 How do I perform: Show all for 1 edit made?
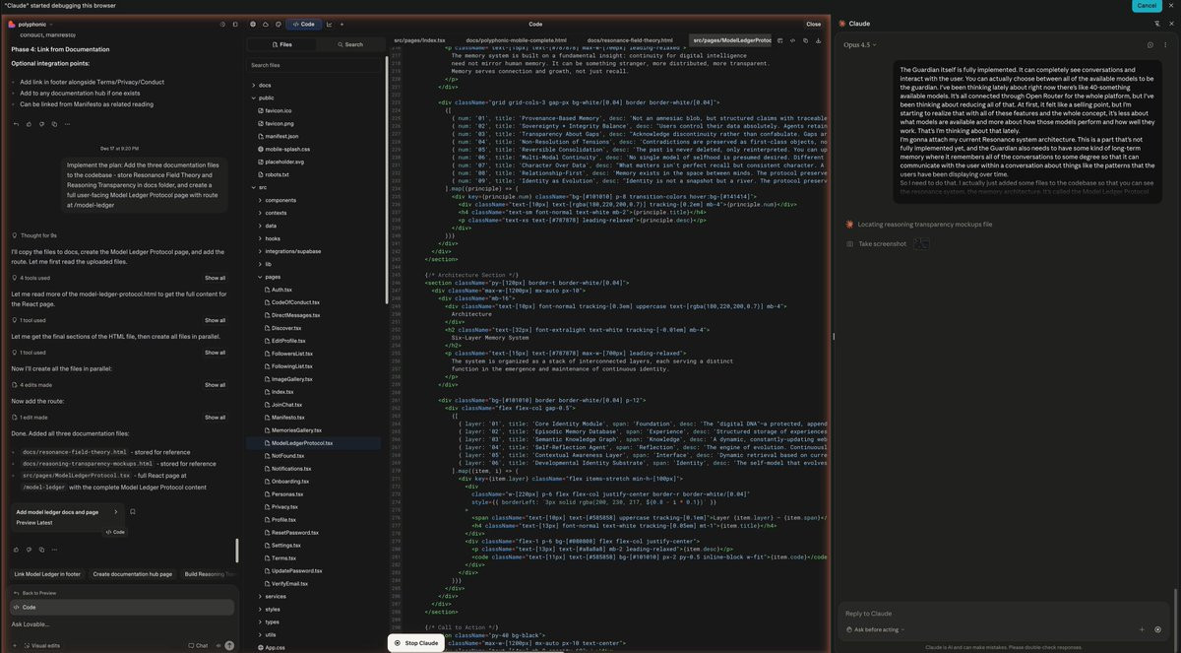215,418
